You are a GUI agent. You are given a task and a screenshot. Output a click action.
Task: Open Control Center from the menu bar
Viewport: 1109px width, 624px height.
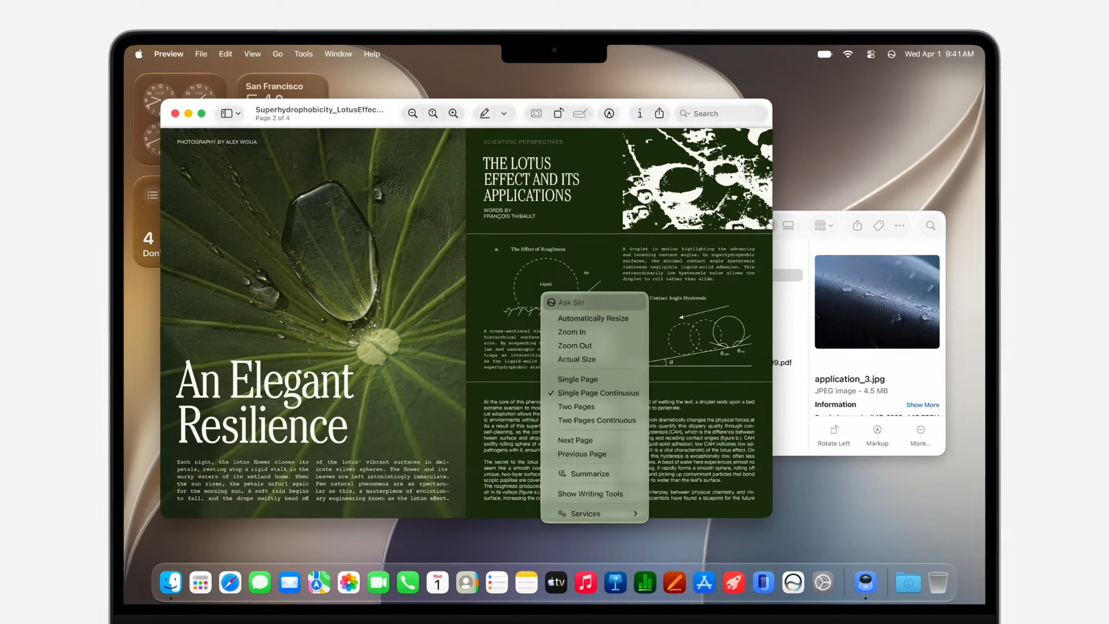pyautogui.click(x=870, y=54)
